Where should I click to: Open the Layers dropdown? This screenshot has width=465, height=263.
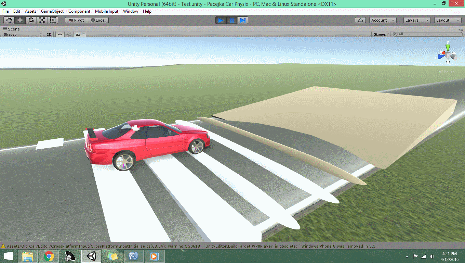(x=417, y=20)
